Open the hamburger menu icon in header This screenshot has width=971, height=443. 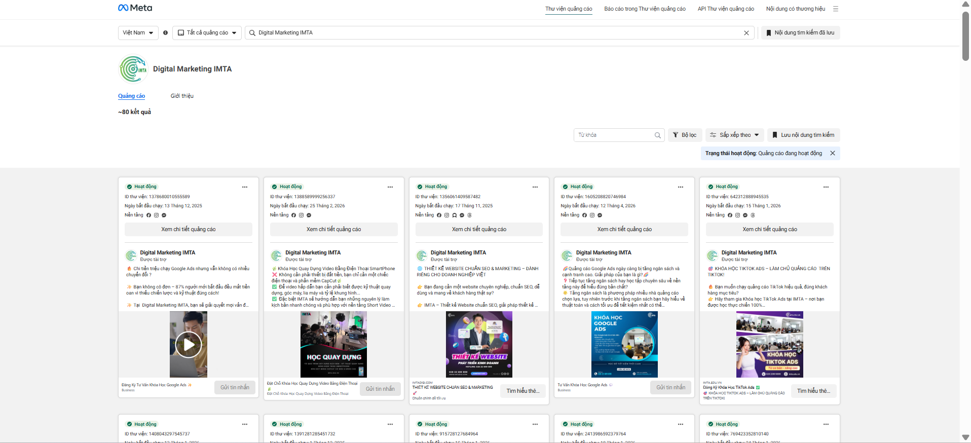click(836, 9)
